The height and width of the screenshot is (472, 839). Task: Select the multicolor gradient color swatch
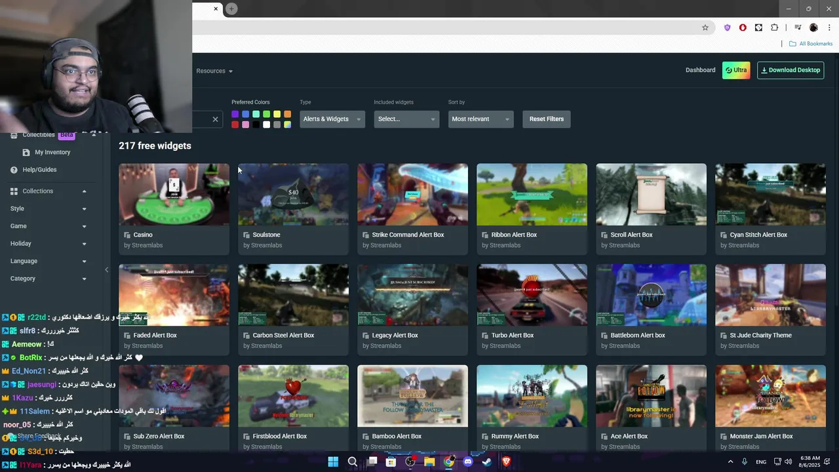pyautogui.click(x=287, y=125)
